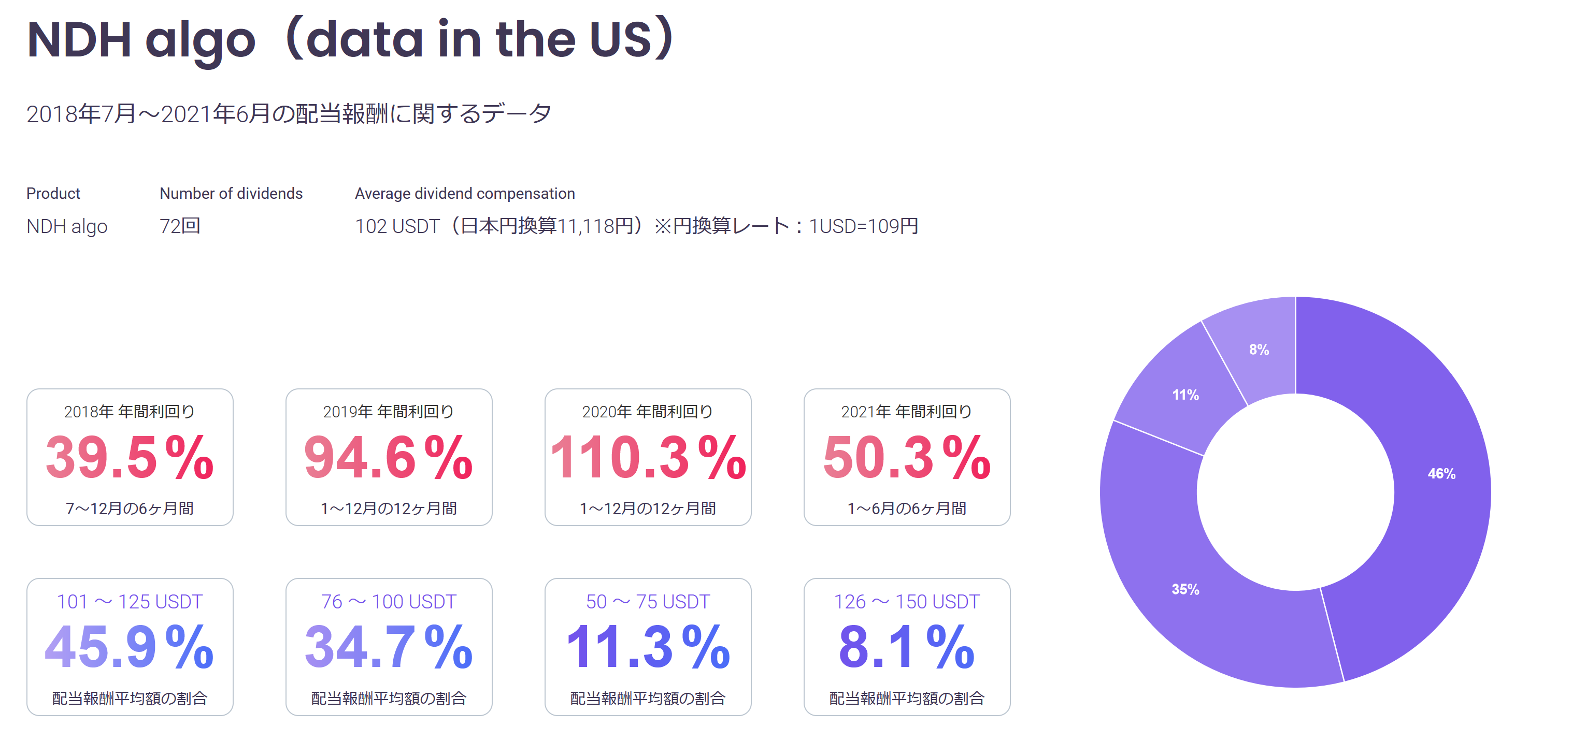
Task: Click the 72回 dividend count value
Action: 180,226
